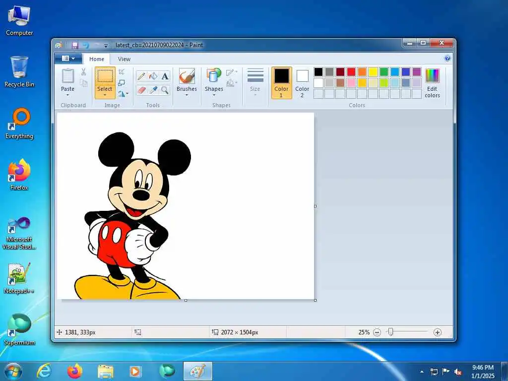Click the Cut scissors icon
The width and height of the screenshot is (508, 381).
point(83,71)
